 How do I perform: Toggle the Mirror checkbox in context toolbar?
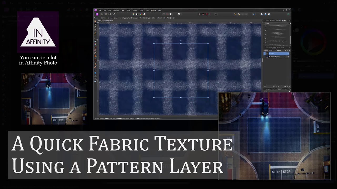point(108,18)
